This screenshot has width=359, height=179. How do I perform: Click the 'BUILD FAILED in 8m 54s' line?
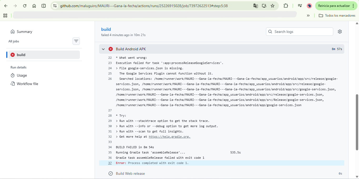click(x=135, y=147)
